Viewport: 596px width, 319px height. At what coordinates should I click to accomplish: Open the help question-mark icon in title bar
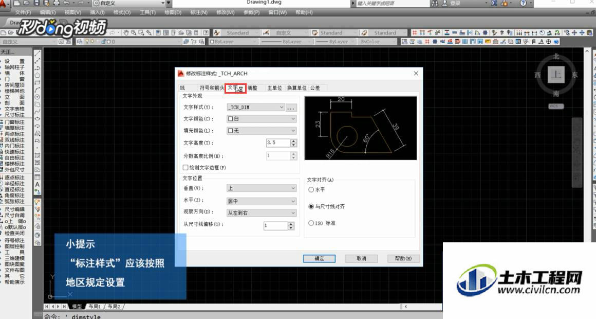524,3
